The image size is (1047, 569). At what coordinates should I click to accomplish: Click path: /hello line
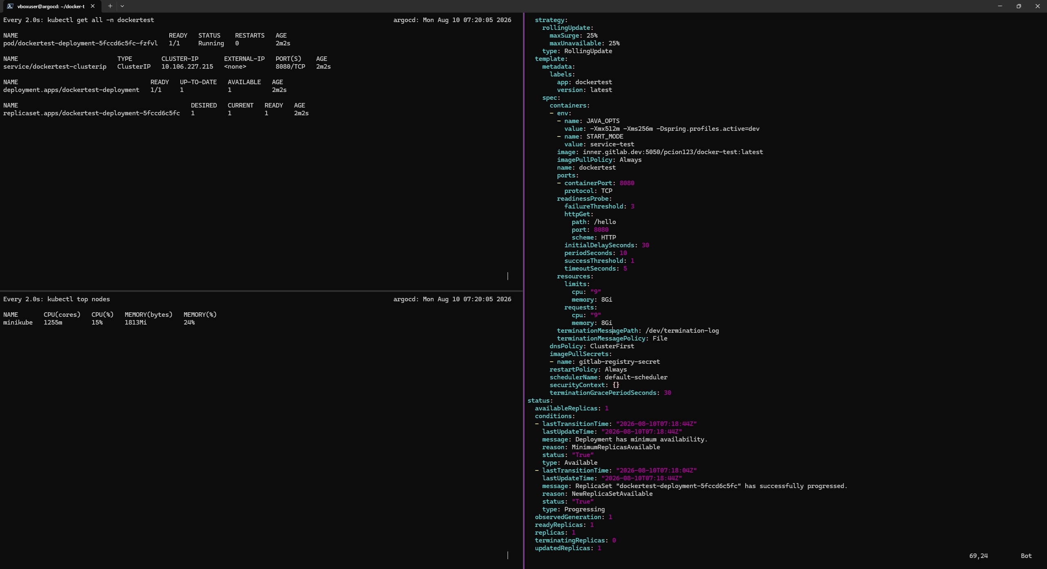pyautogui.click(x=594, y=222)
